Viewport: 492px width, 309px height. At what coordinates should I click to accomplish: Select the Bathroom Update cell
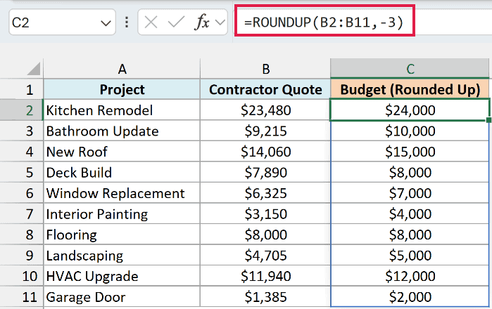tap(122, 131)
